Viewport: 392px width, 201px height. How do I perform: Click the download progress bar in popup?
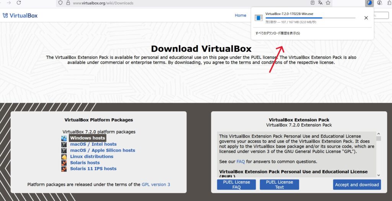tap(310, 18)
